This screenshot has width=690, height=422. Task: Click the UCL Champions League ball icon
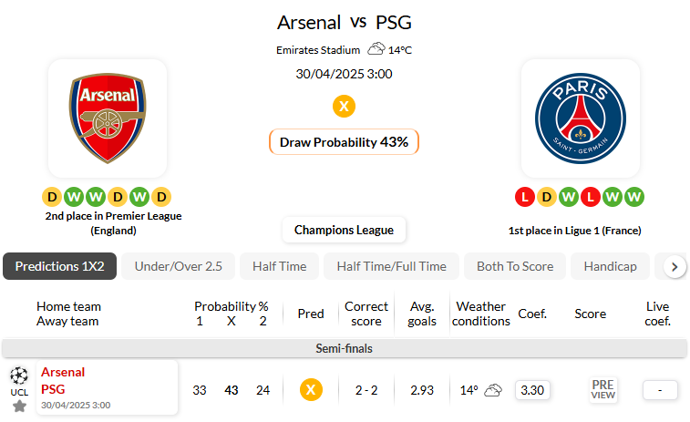coord(19,376)
